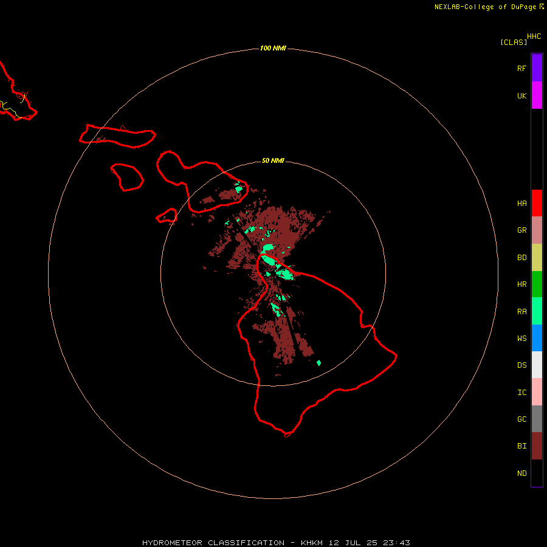Image resolution: width=547 pixels, height=547 pixels.
Task: Click the WS legend label
Action: [521, 338]
